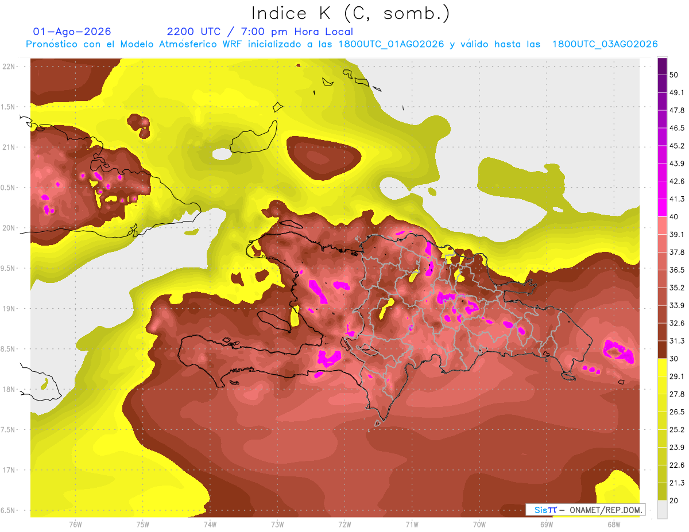Click the latitude axis label "20N"

coord(9,228)
